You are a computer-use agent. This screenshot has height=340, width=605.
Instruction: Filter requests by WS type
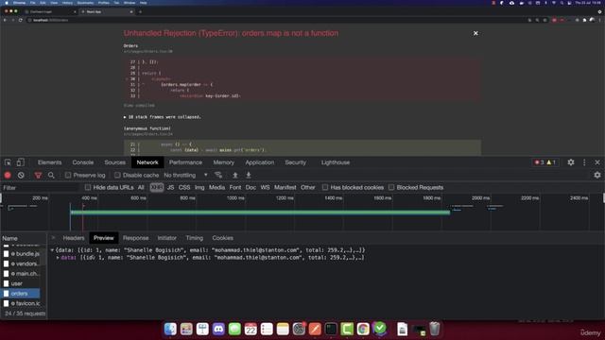(x=265, y=187)
